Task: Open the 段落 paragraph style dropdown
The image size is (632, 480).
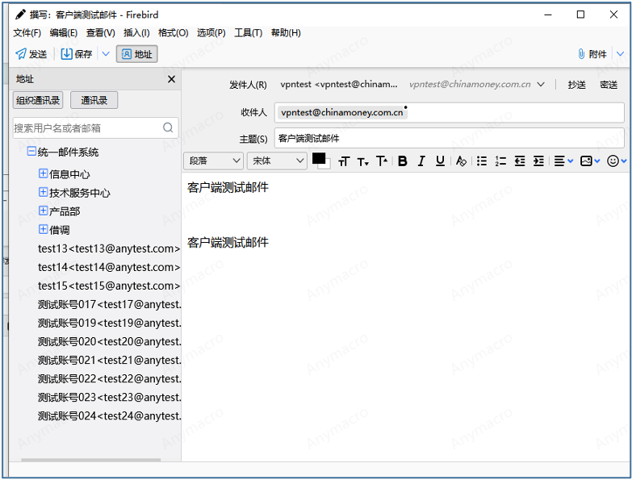Action: pos(213,161)
